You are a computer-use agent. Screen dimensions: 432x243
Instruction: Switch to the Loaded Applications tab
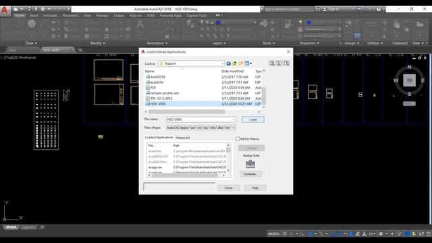(159, 137)
